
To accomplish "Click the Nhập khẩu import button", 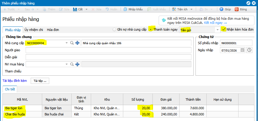I will 133,9.
